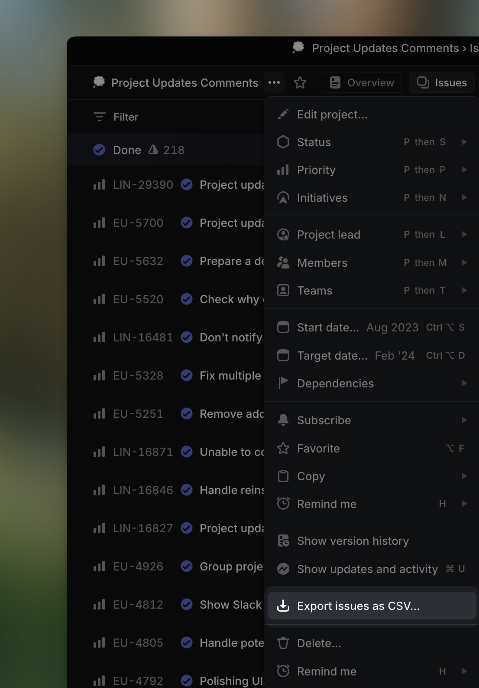The height and width of the screenshot is (688, 479).
Task: Expand the Status submenu arrow
Action: click(464, 142)
